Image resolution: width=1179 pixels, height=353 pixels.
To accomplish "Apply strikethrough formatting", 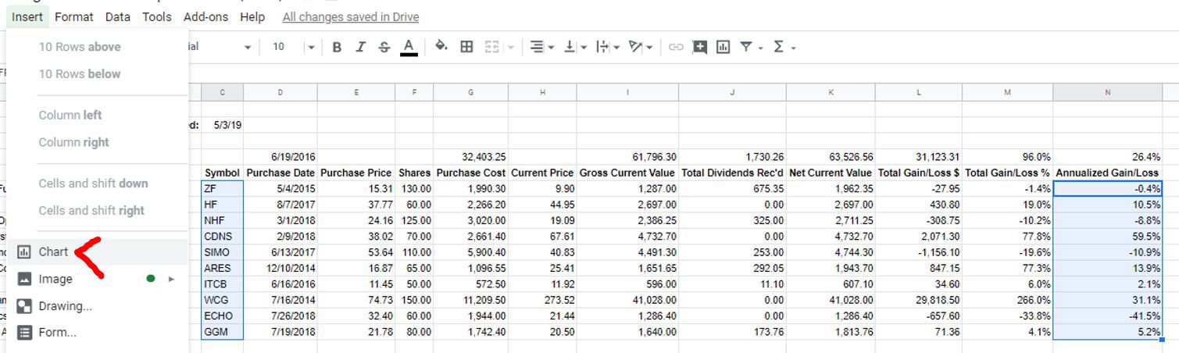I will 384,47.
